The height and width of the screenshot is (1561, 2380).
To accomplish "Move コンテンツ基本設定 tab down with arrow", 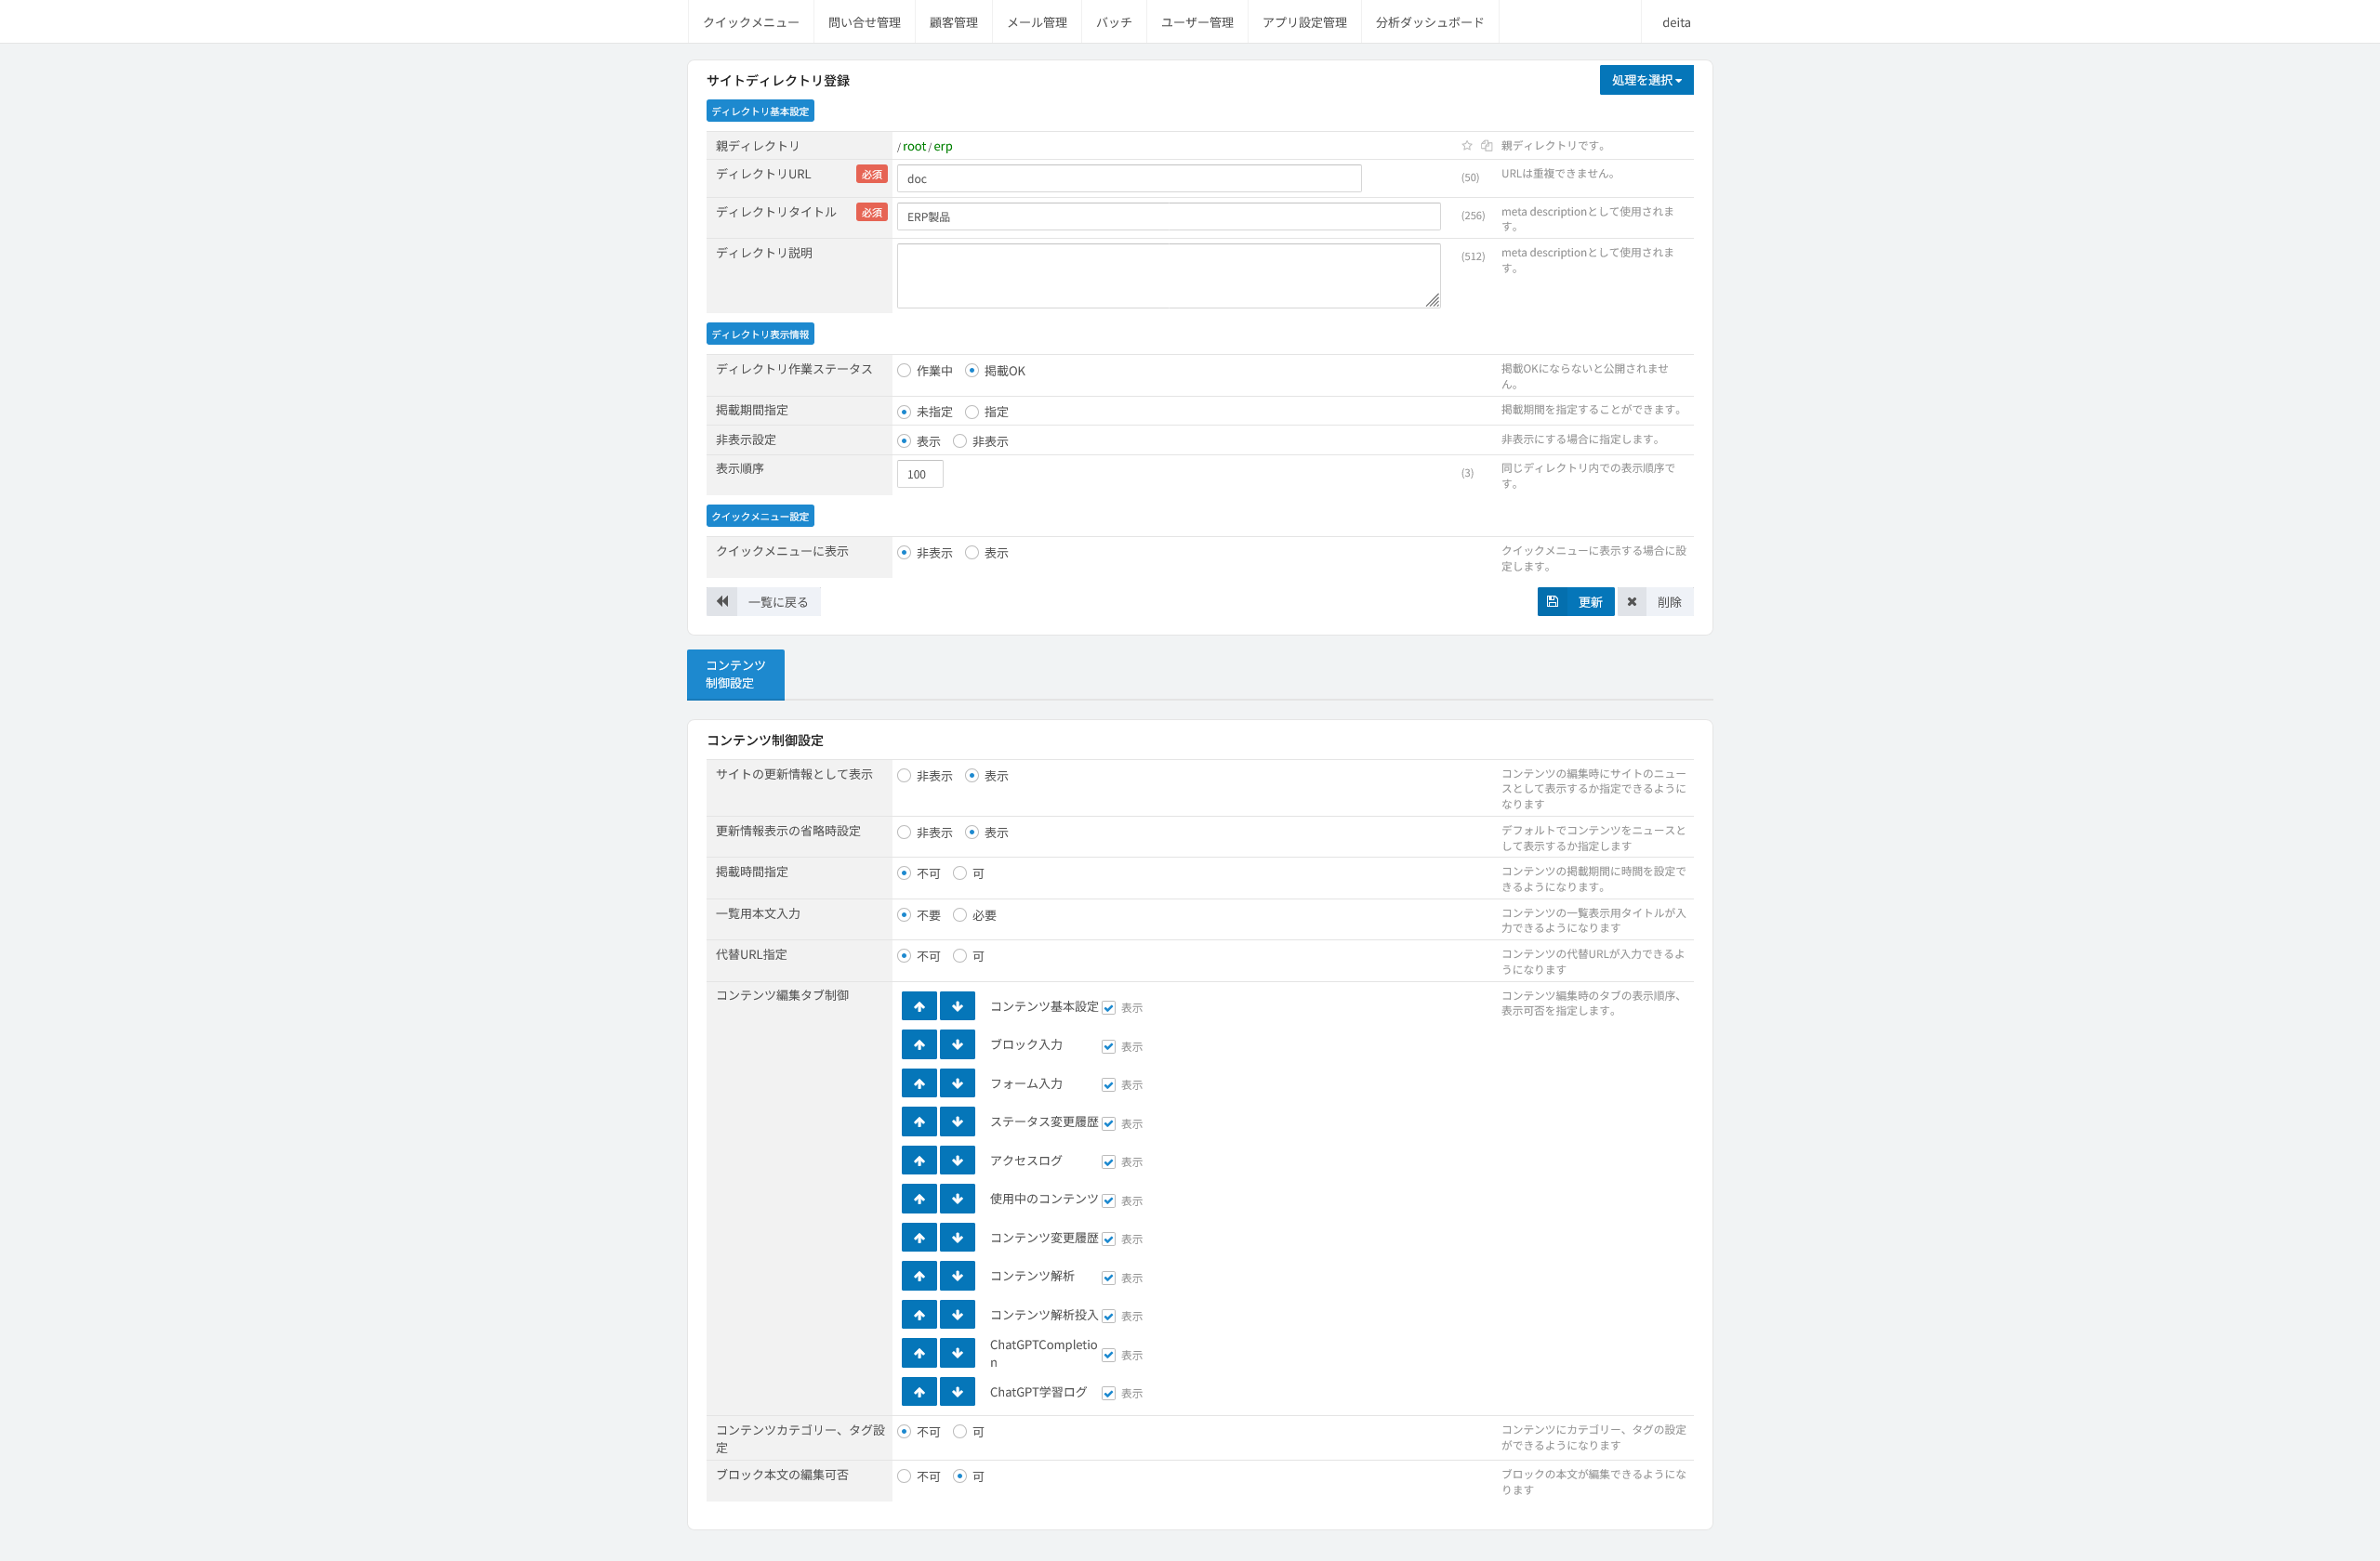I will tap(957, 1006).
